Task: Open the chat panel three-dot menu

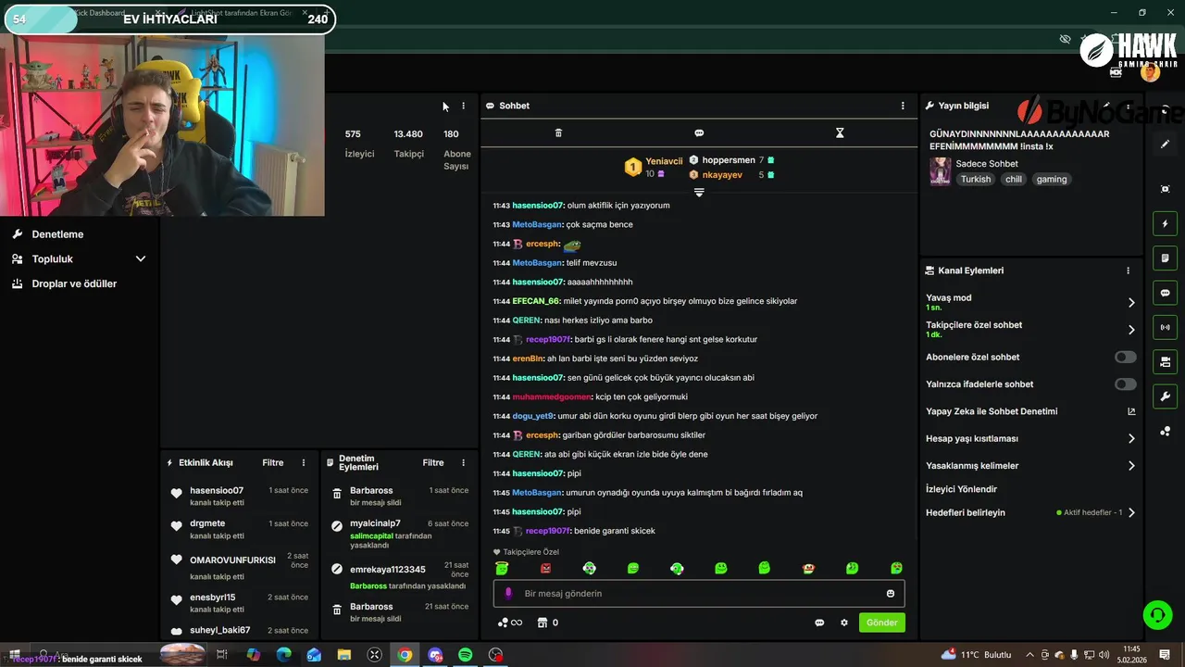Action: click(903, 106)
